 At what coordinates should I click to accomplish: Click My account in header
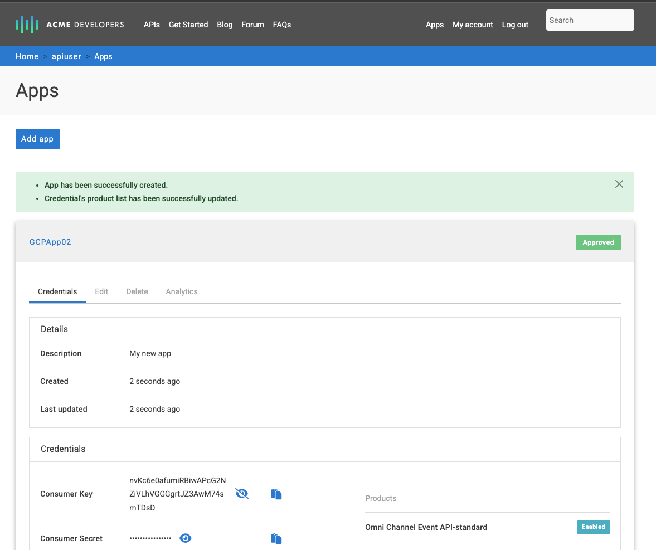pyautogui.click(x=473, y=25)
